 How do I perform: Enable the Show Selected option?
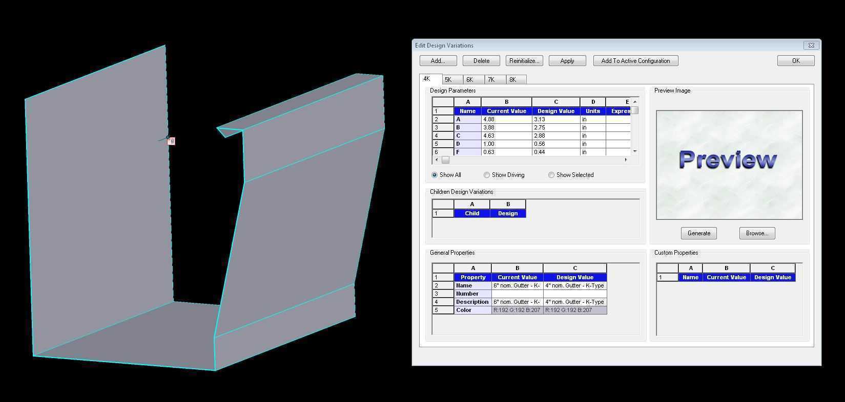click(571, 175)
